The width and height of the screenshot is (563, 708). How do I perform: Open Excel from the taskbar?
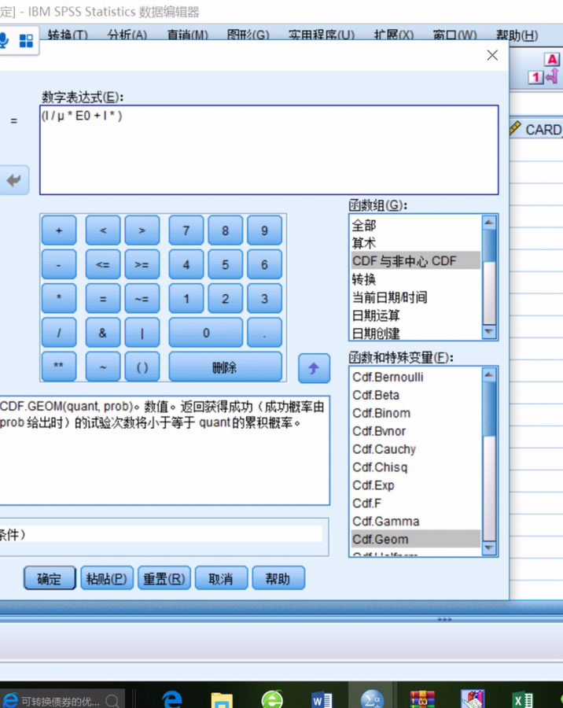click(x=522, y=699)
